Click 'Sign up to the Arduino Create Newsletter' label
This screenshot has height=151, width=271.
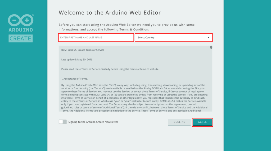tap(93, 122)
